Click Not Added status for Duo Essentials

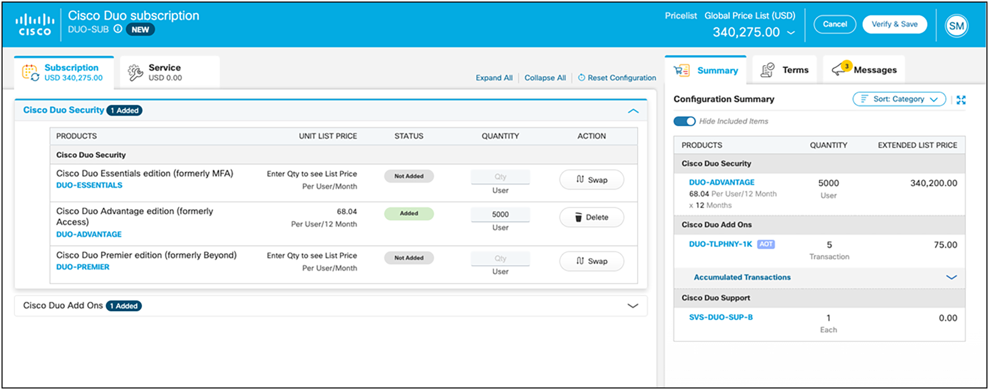(409, 176)
